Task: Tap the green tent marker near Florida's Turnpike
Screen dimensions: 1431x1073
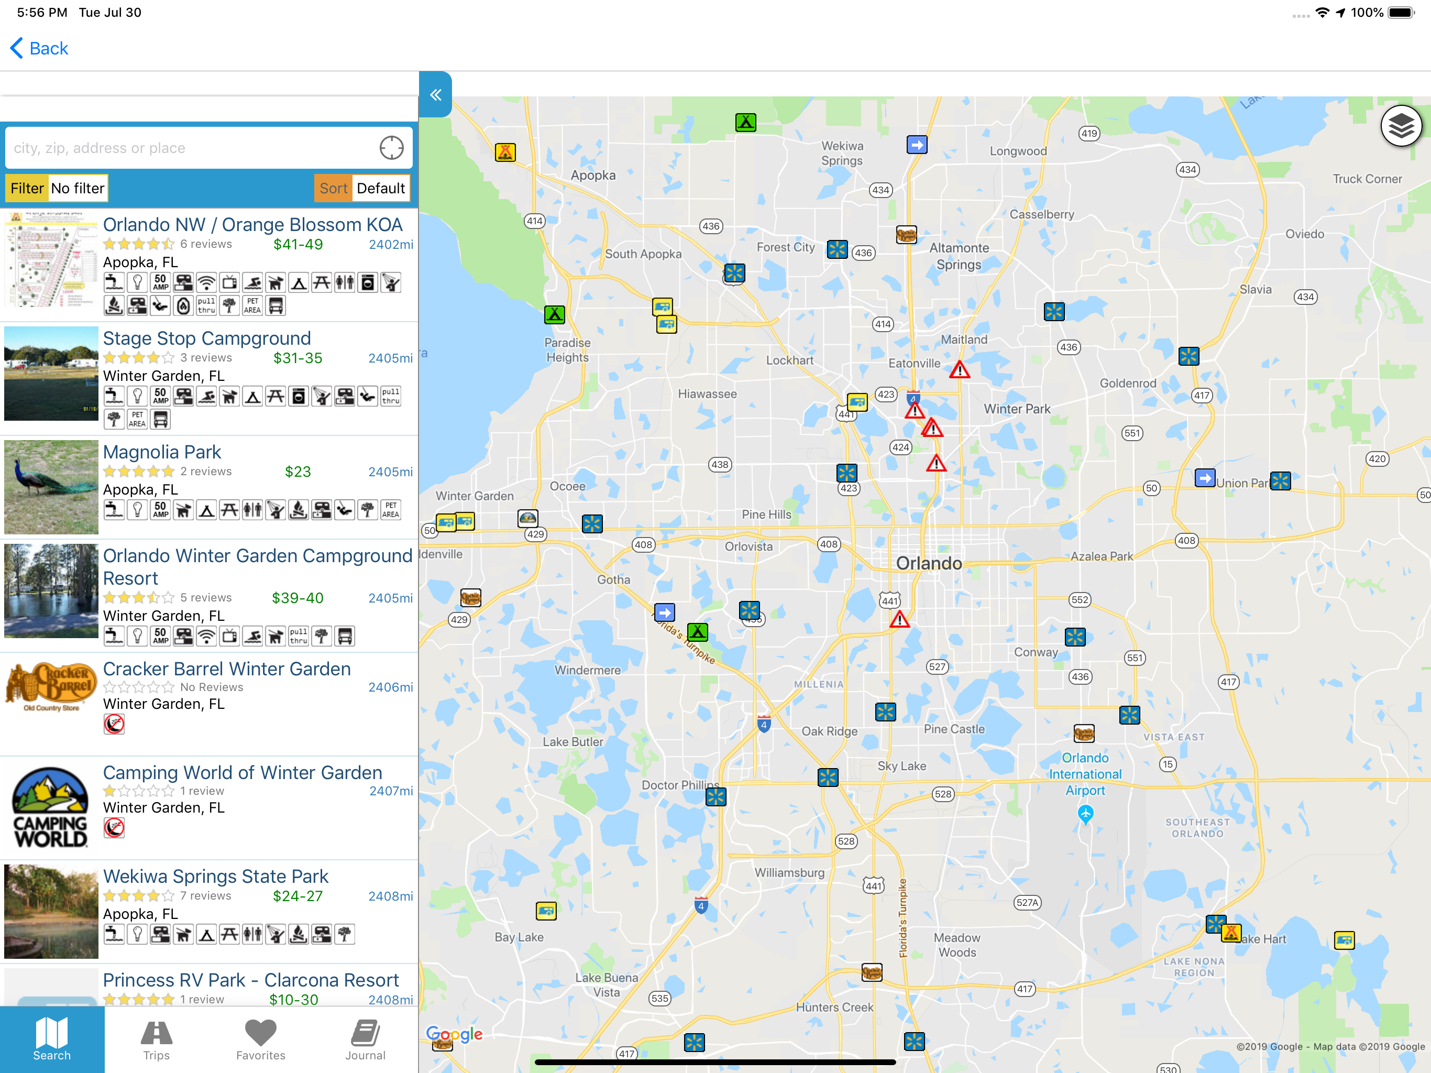Action: pos(697,632)
